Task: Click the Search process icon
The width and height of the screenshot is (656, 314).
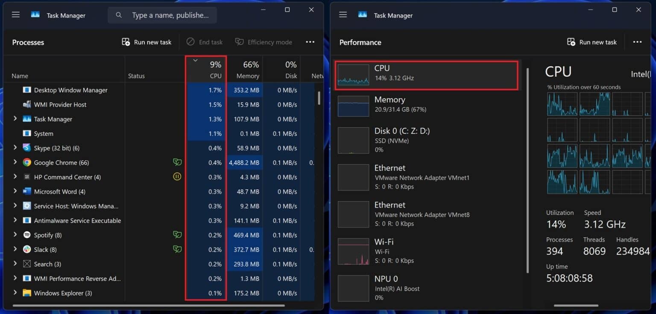Action: coord(27,264)
